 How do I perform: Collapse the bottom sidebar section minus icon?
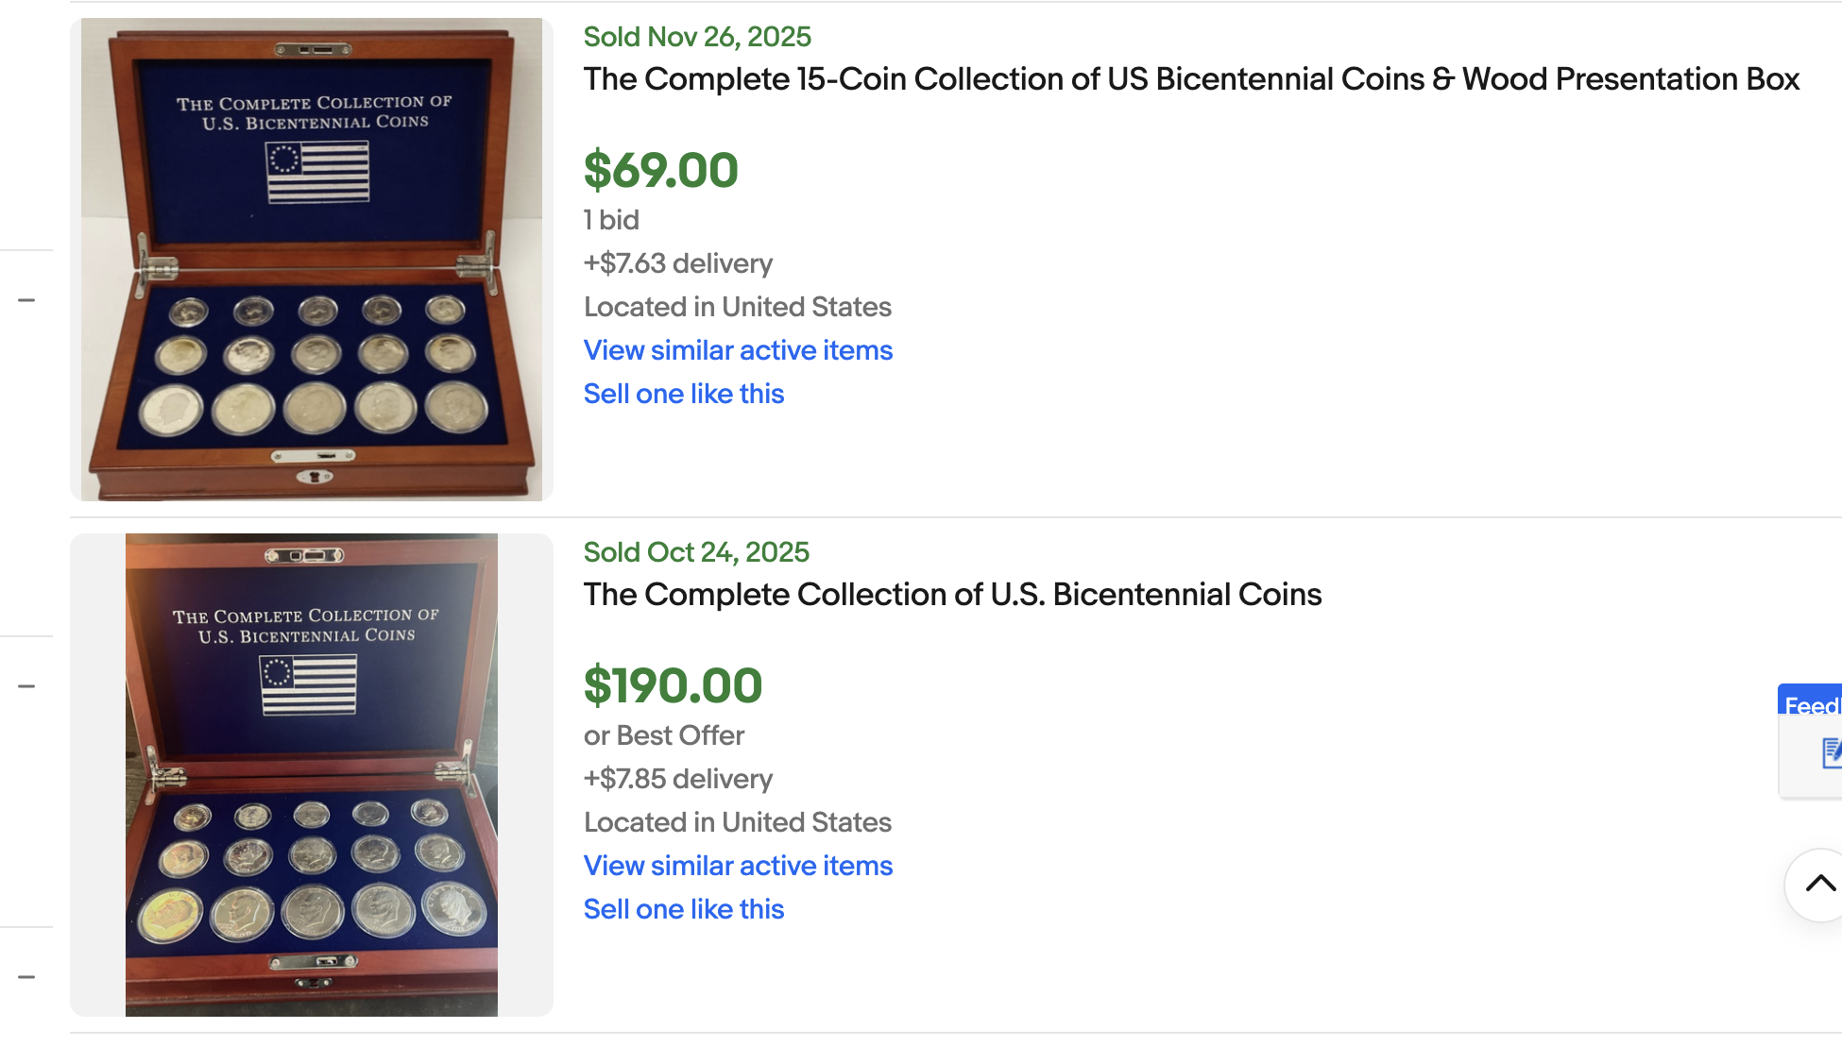(x=26, y=977)
